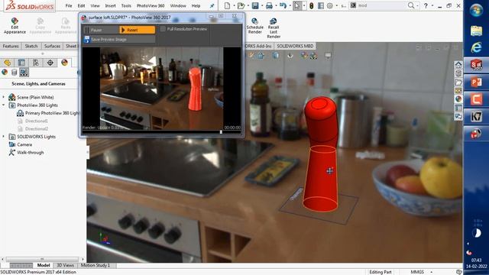489x275 pixels.
Task: Click the Home icon in the task pane
Action: [458, 65]
